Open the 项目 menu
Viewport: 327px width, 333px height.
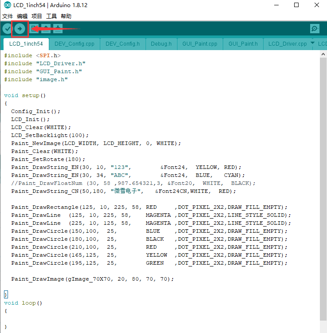(x=37, y=16)
